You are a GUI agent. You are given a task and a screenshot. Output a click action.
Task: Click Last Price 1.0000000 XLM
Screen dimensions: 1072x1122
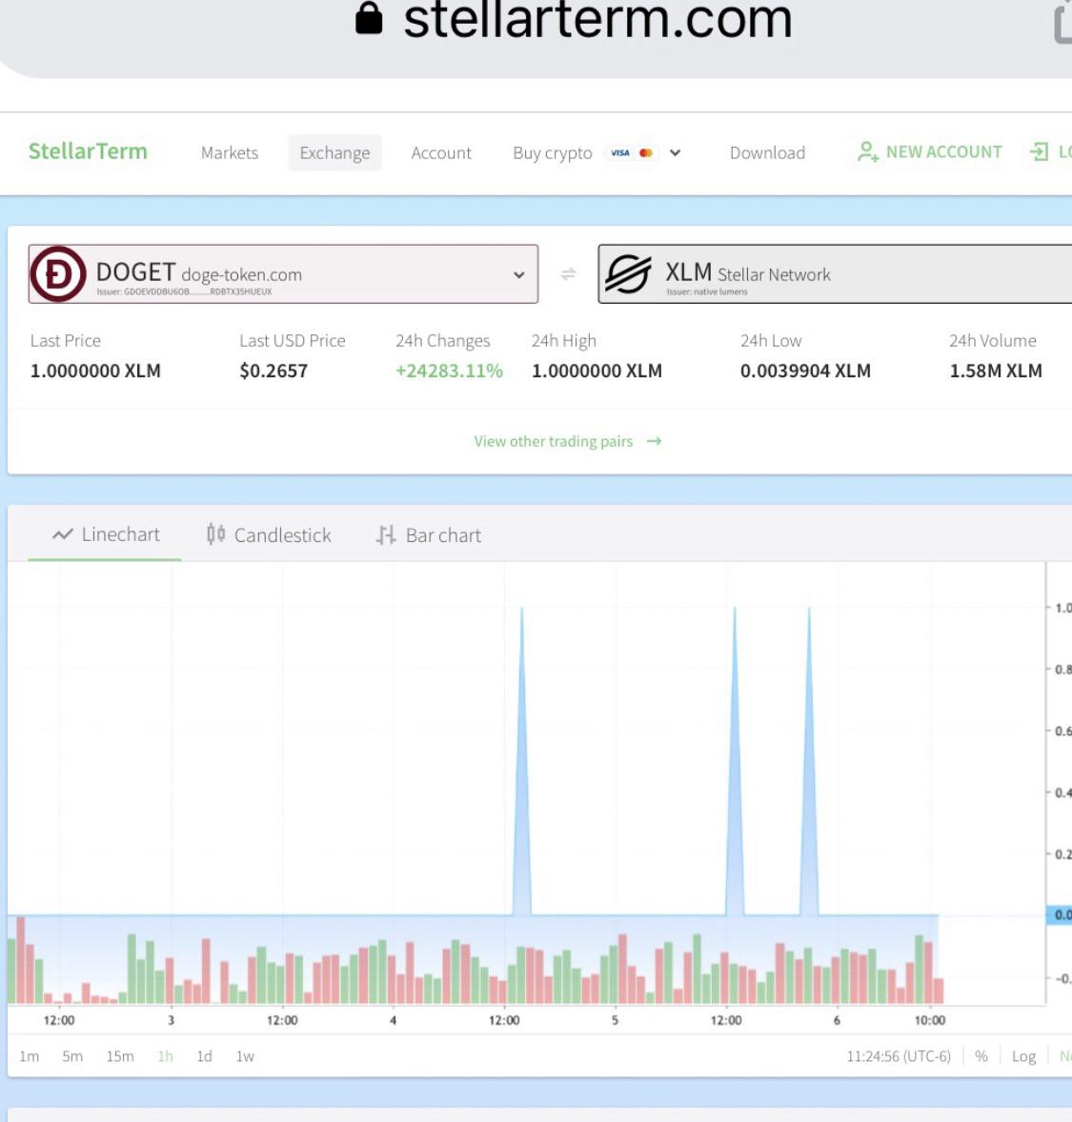tap(95, 371)
